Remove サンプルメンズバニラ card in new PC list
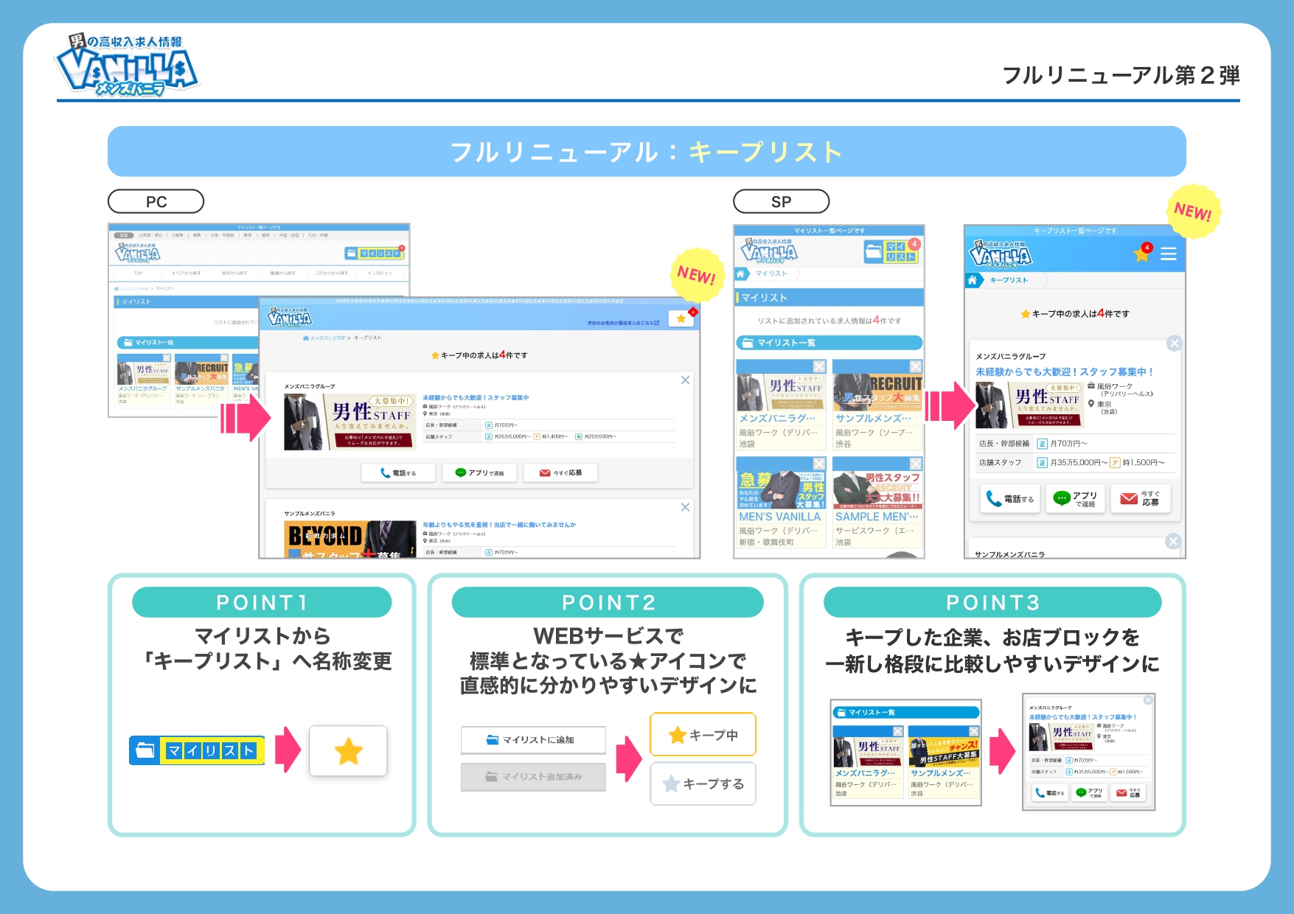Viewport: 1294px width, 914px height. coord(685,507)
